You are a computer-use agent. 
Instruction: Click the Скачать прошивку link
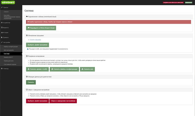pyautogui.click(x=35, y=40)
